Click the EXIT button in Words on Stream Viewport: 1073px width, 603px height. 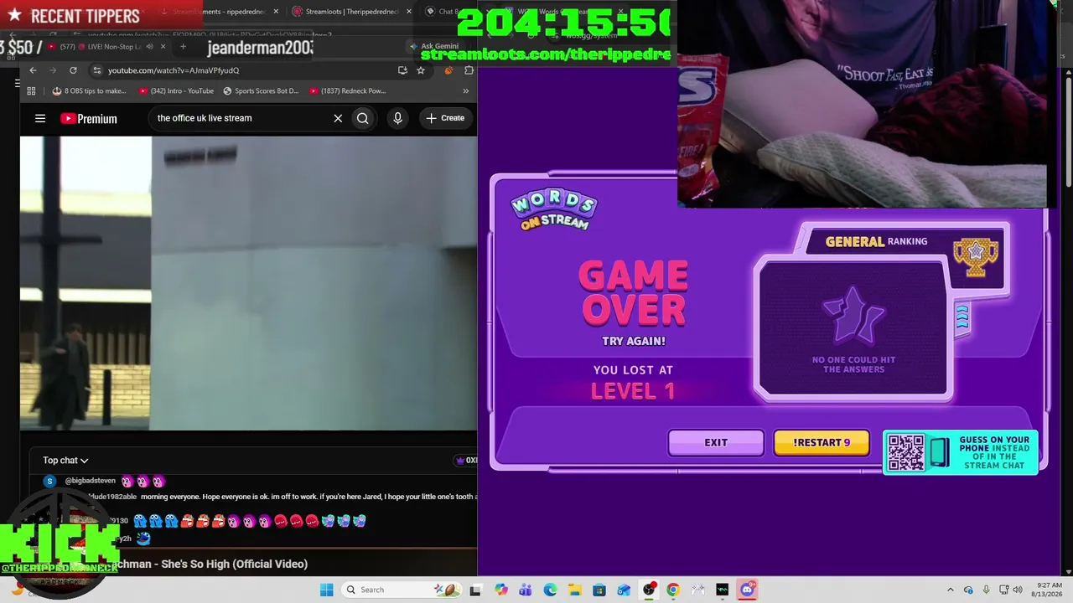click(716, 442)
